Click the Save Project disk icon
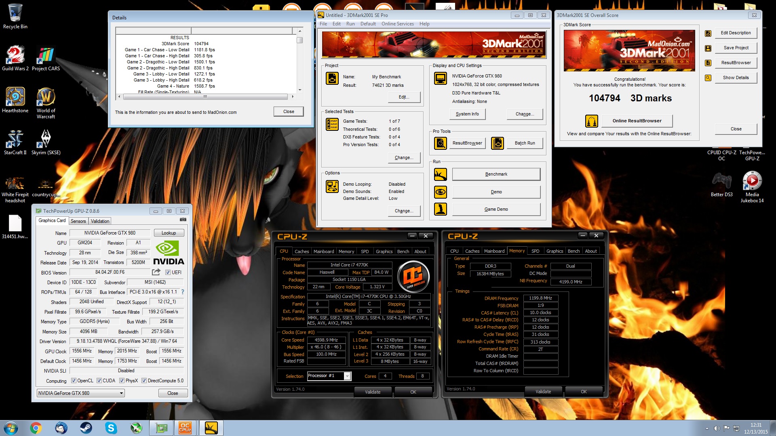 click(708, 48)
